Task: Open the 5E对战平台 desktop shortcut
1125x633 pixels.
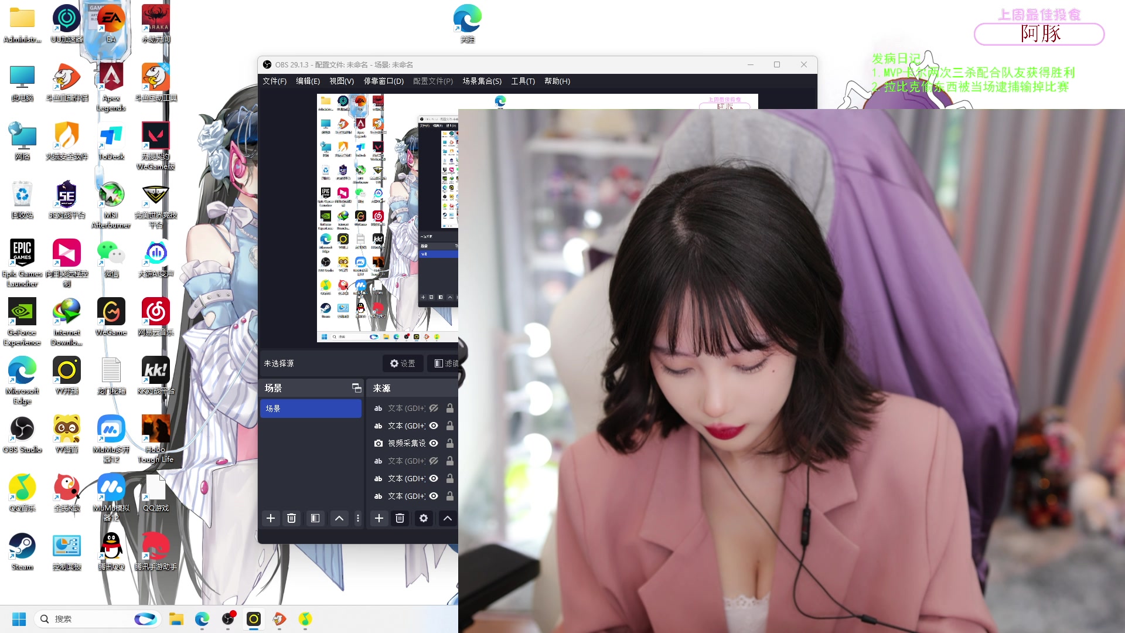Action: [67, 200]
